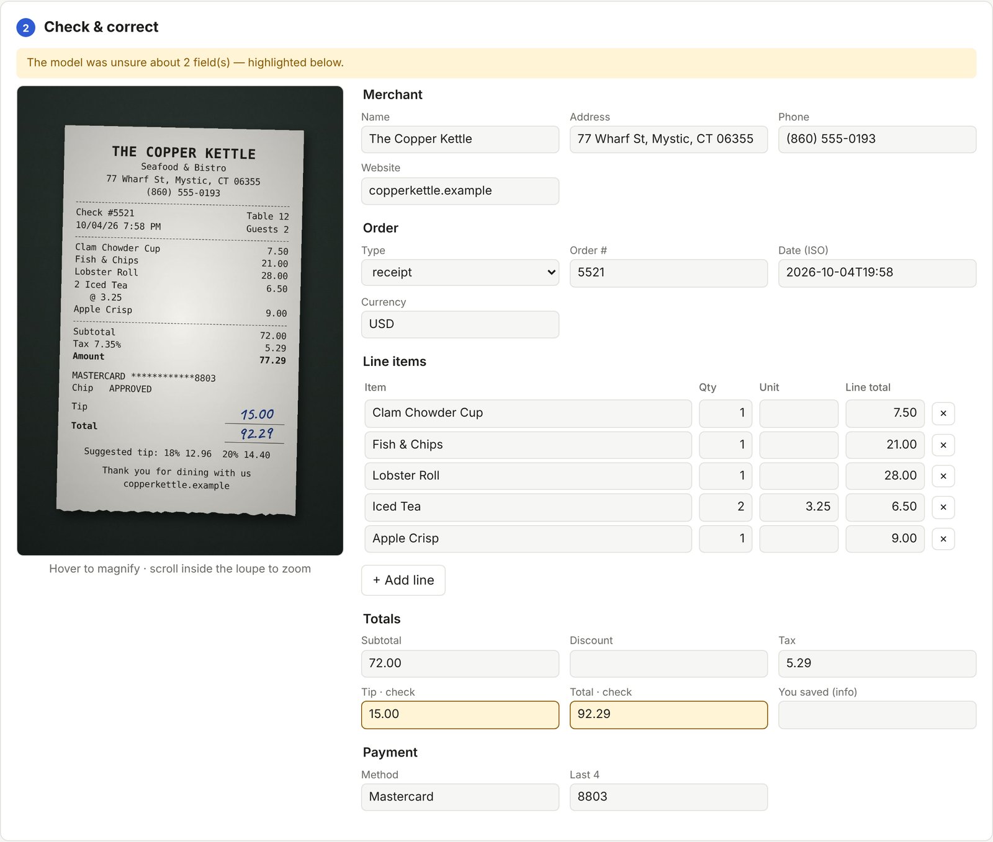Edit the Iced Tea unit price field
The image size is (993, 842).
pos(799,507)
